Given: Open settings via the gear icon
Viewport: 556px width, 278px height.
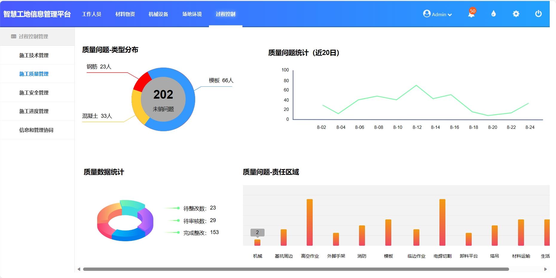Looking at the screenshot, I should pyautogui.click(x=516, y=14).
